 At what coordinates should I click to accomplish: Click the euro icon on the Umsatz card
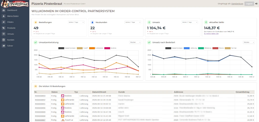[x=149, y=22]
